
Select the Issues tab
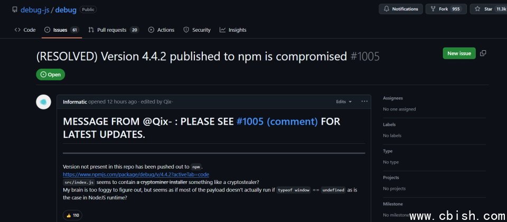61,30
